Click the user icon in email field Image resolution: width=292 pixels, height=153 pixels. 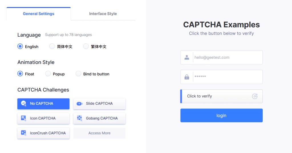(x=187, y=58)
